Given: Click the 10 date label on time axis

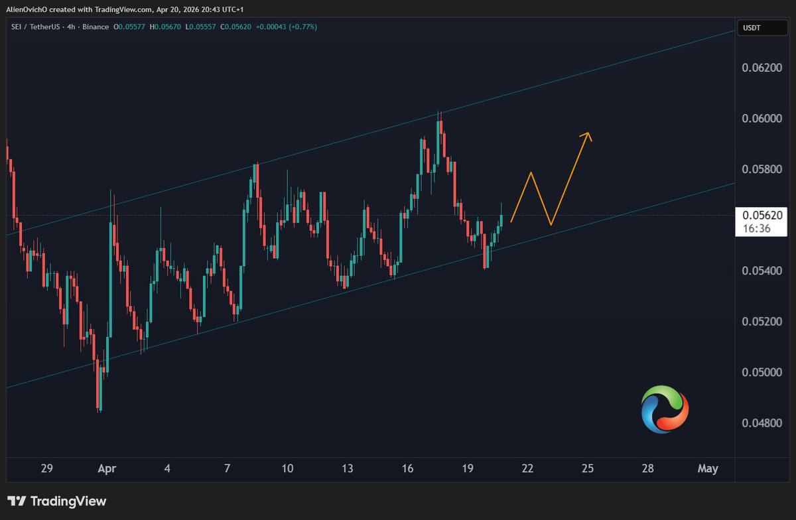Looking at the screenshot, I should 287,468.
